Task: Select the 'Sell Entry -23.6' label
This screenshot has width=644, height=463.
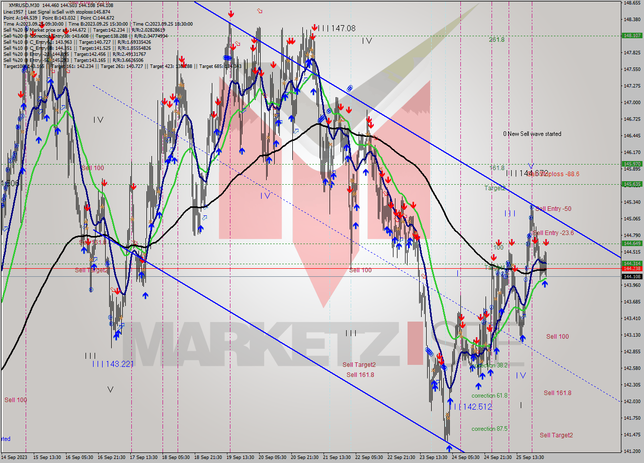Action: tap(553, 233)
